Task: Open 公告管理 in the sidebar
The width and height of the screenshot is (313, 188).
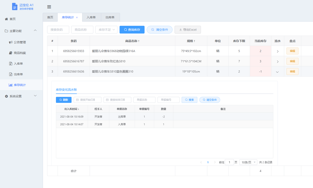Action: (x=20, y=42)
